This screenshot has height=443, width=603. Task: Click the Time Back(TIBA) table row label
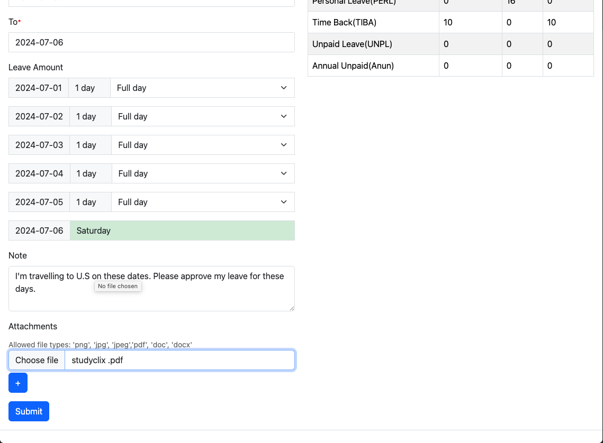pos(345,22)
